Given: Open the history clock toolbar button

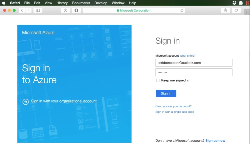Looking at the screenshot, I should tap(65, 10).
